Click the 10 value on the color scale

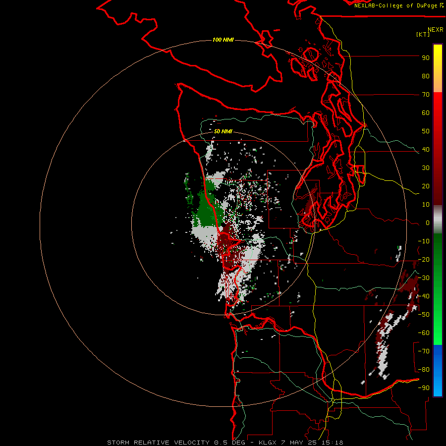point(426,205)
